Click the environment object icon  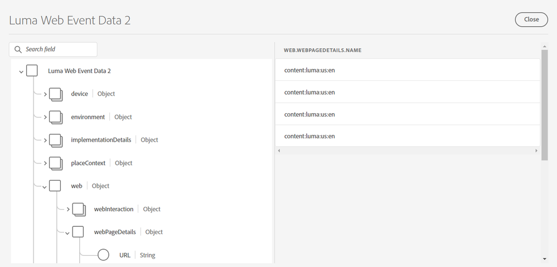pos(56,117)
